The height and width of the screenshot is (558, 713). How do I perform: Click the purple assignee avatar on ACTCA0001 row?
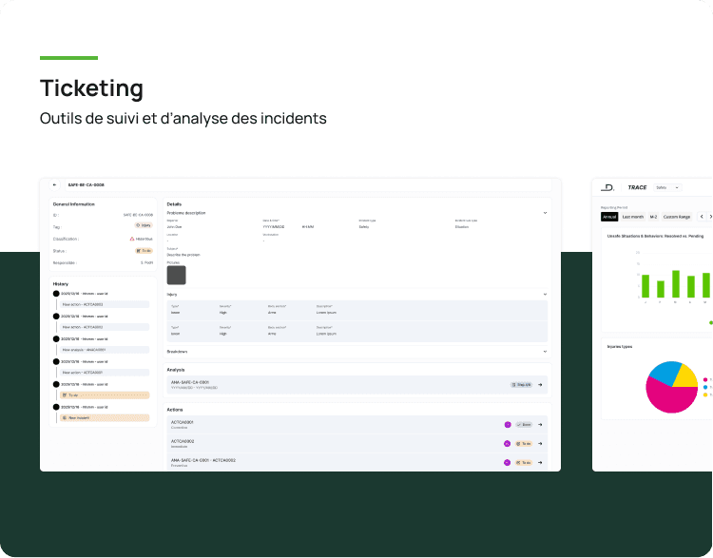click(x=508, y=425)
